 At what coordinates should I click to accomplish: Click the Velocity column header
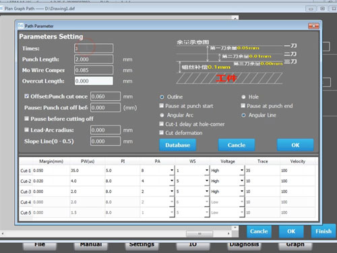(298, 161)
